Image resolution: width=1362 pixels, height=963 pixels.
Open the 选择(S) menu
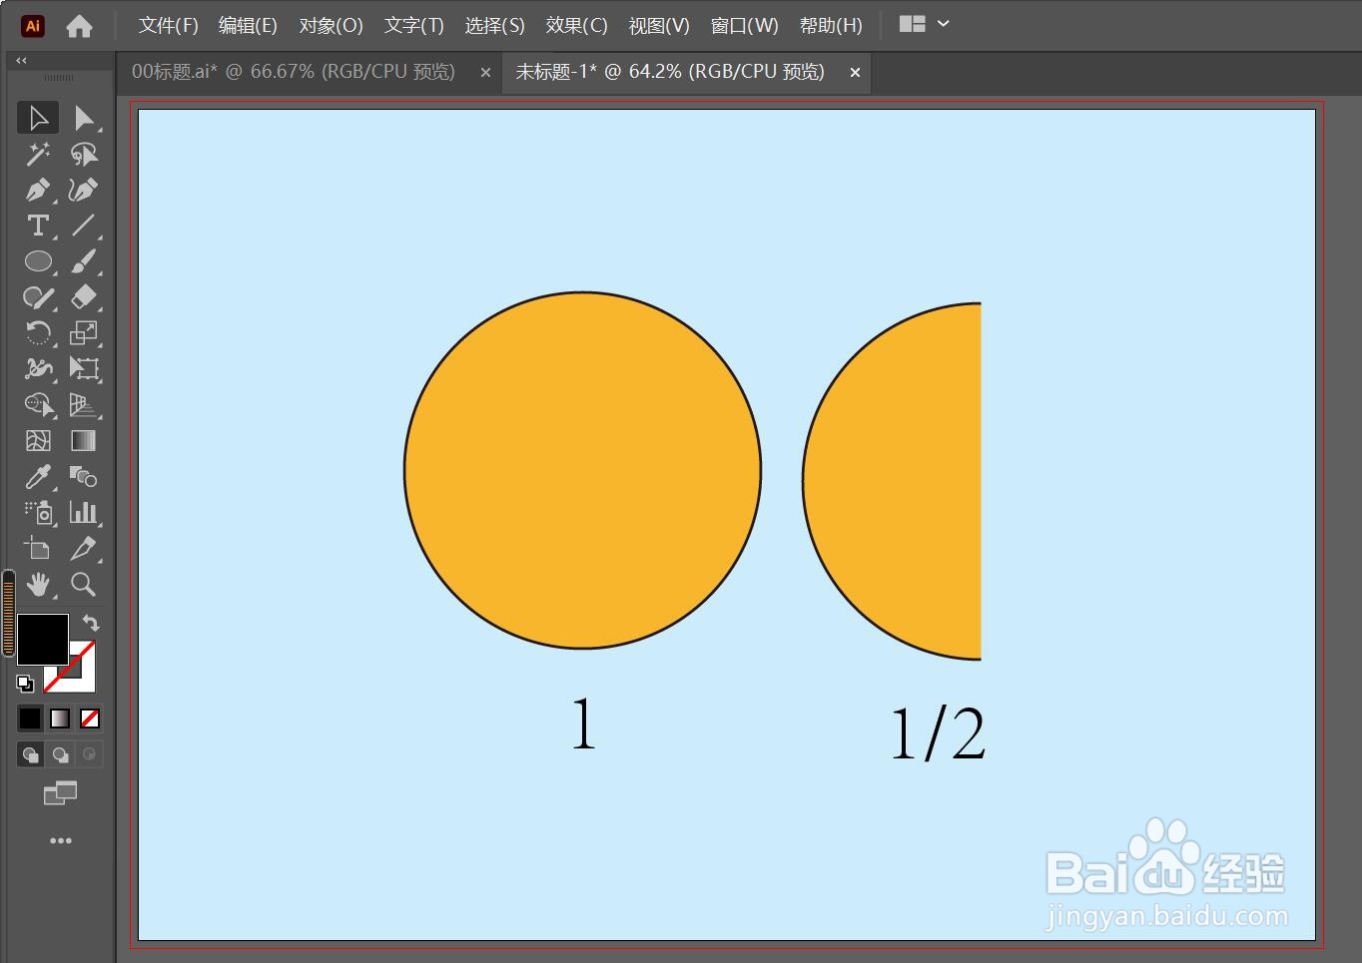(494, 26)
